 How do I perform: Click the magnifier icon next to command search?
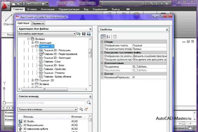pyautogui.click(x=89, y=103)
